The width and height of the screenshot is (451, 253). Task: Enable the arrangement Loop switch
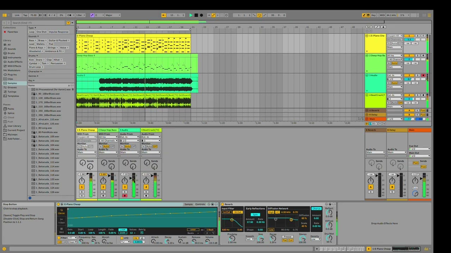[259, 15]
